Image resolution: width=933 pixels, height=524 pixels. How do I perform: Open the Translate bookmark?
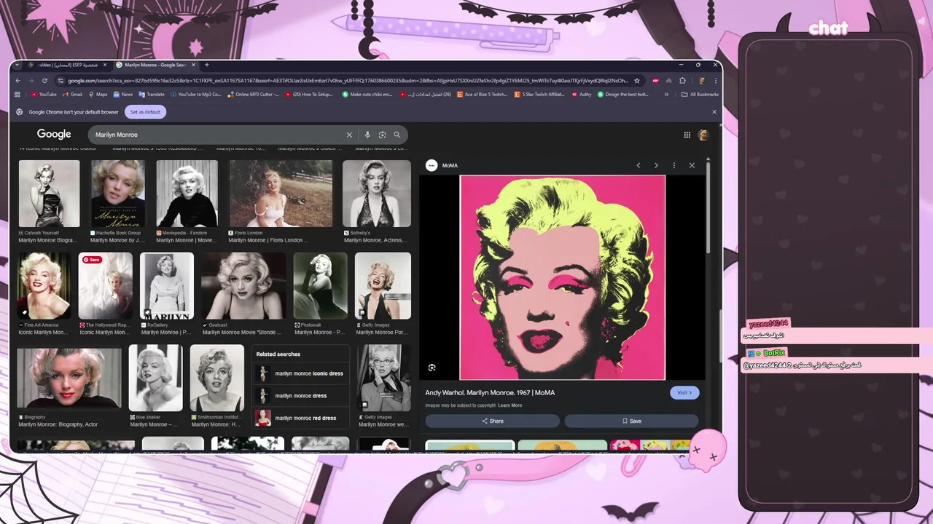coord(152,95)
